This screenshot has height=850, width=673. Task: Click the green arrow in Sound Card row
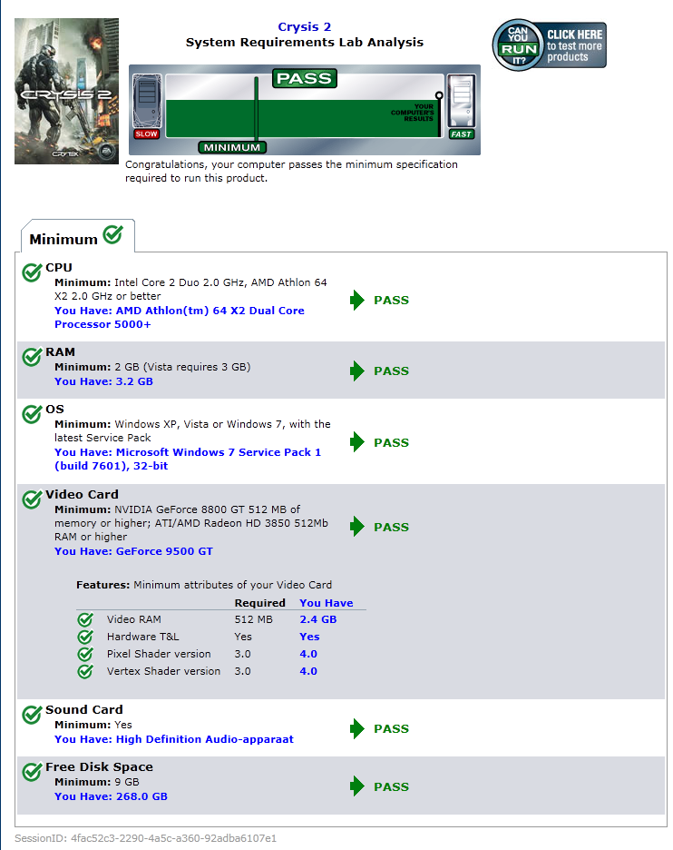click(357, 728)
